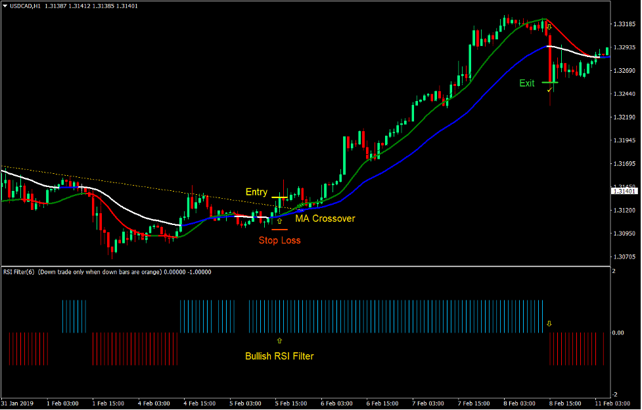Select the down arrow near the price peak

pyautogui.click(x=549, y=27)
